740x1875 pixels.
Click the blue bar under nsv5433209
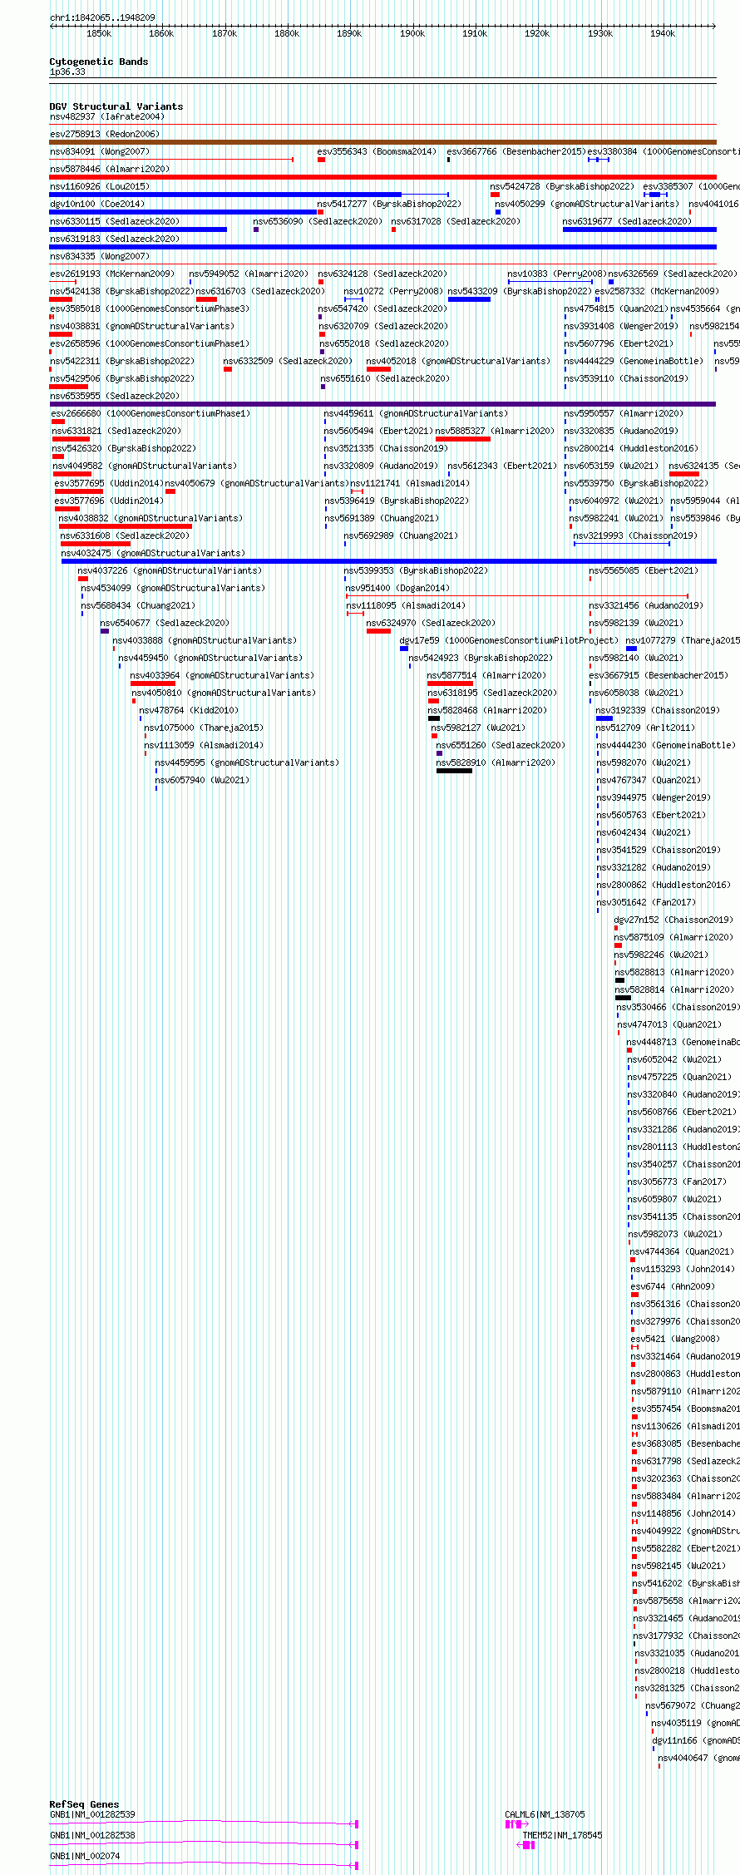[470, 299]
